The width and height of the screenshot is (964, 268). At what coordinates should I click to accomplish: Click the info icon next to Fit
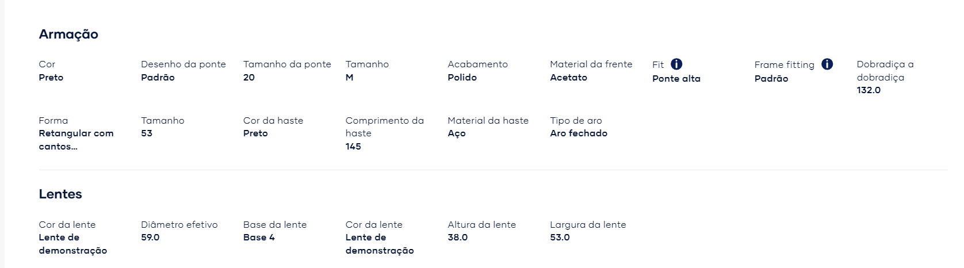pyautogui.click(x=676, y=64)
